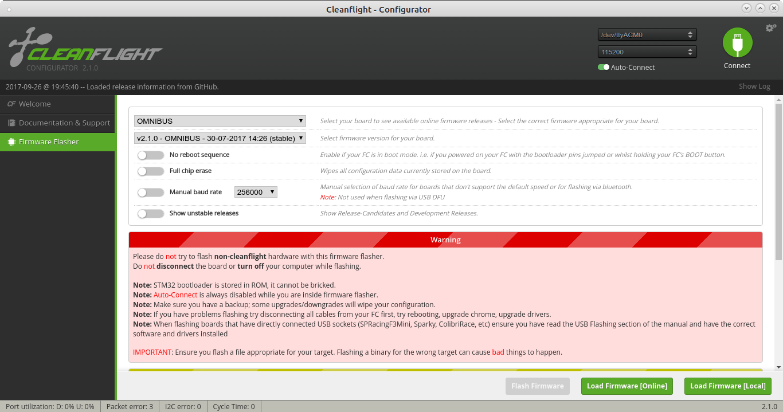
Task: Click the version 2.1.0 in status bar
Action: pyautogui.click(x=769, y=406)
